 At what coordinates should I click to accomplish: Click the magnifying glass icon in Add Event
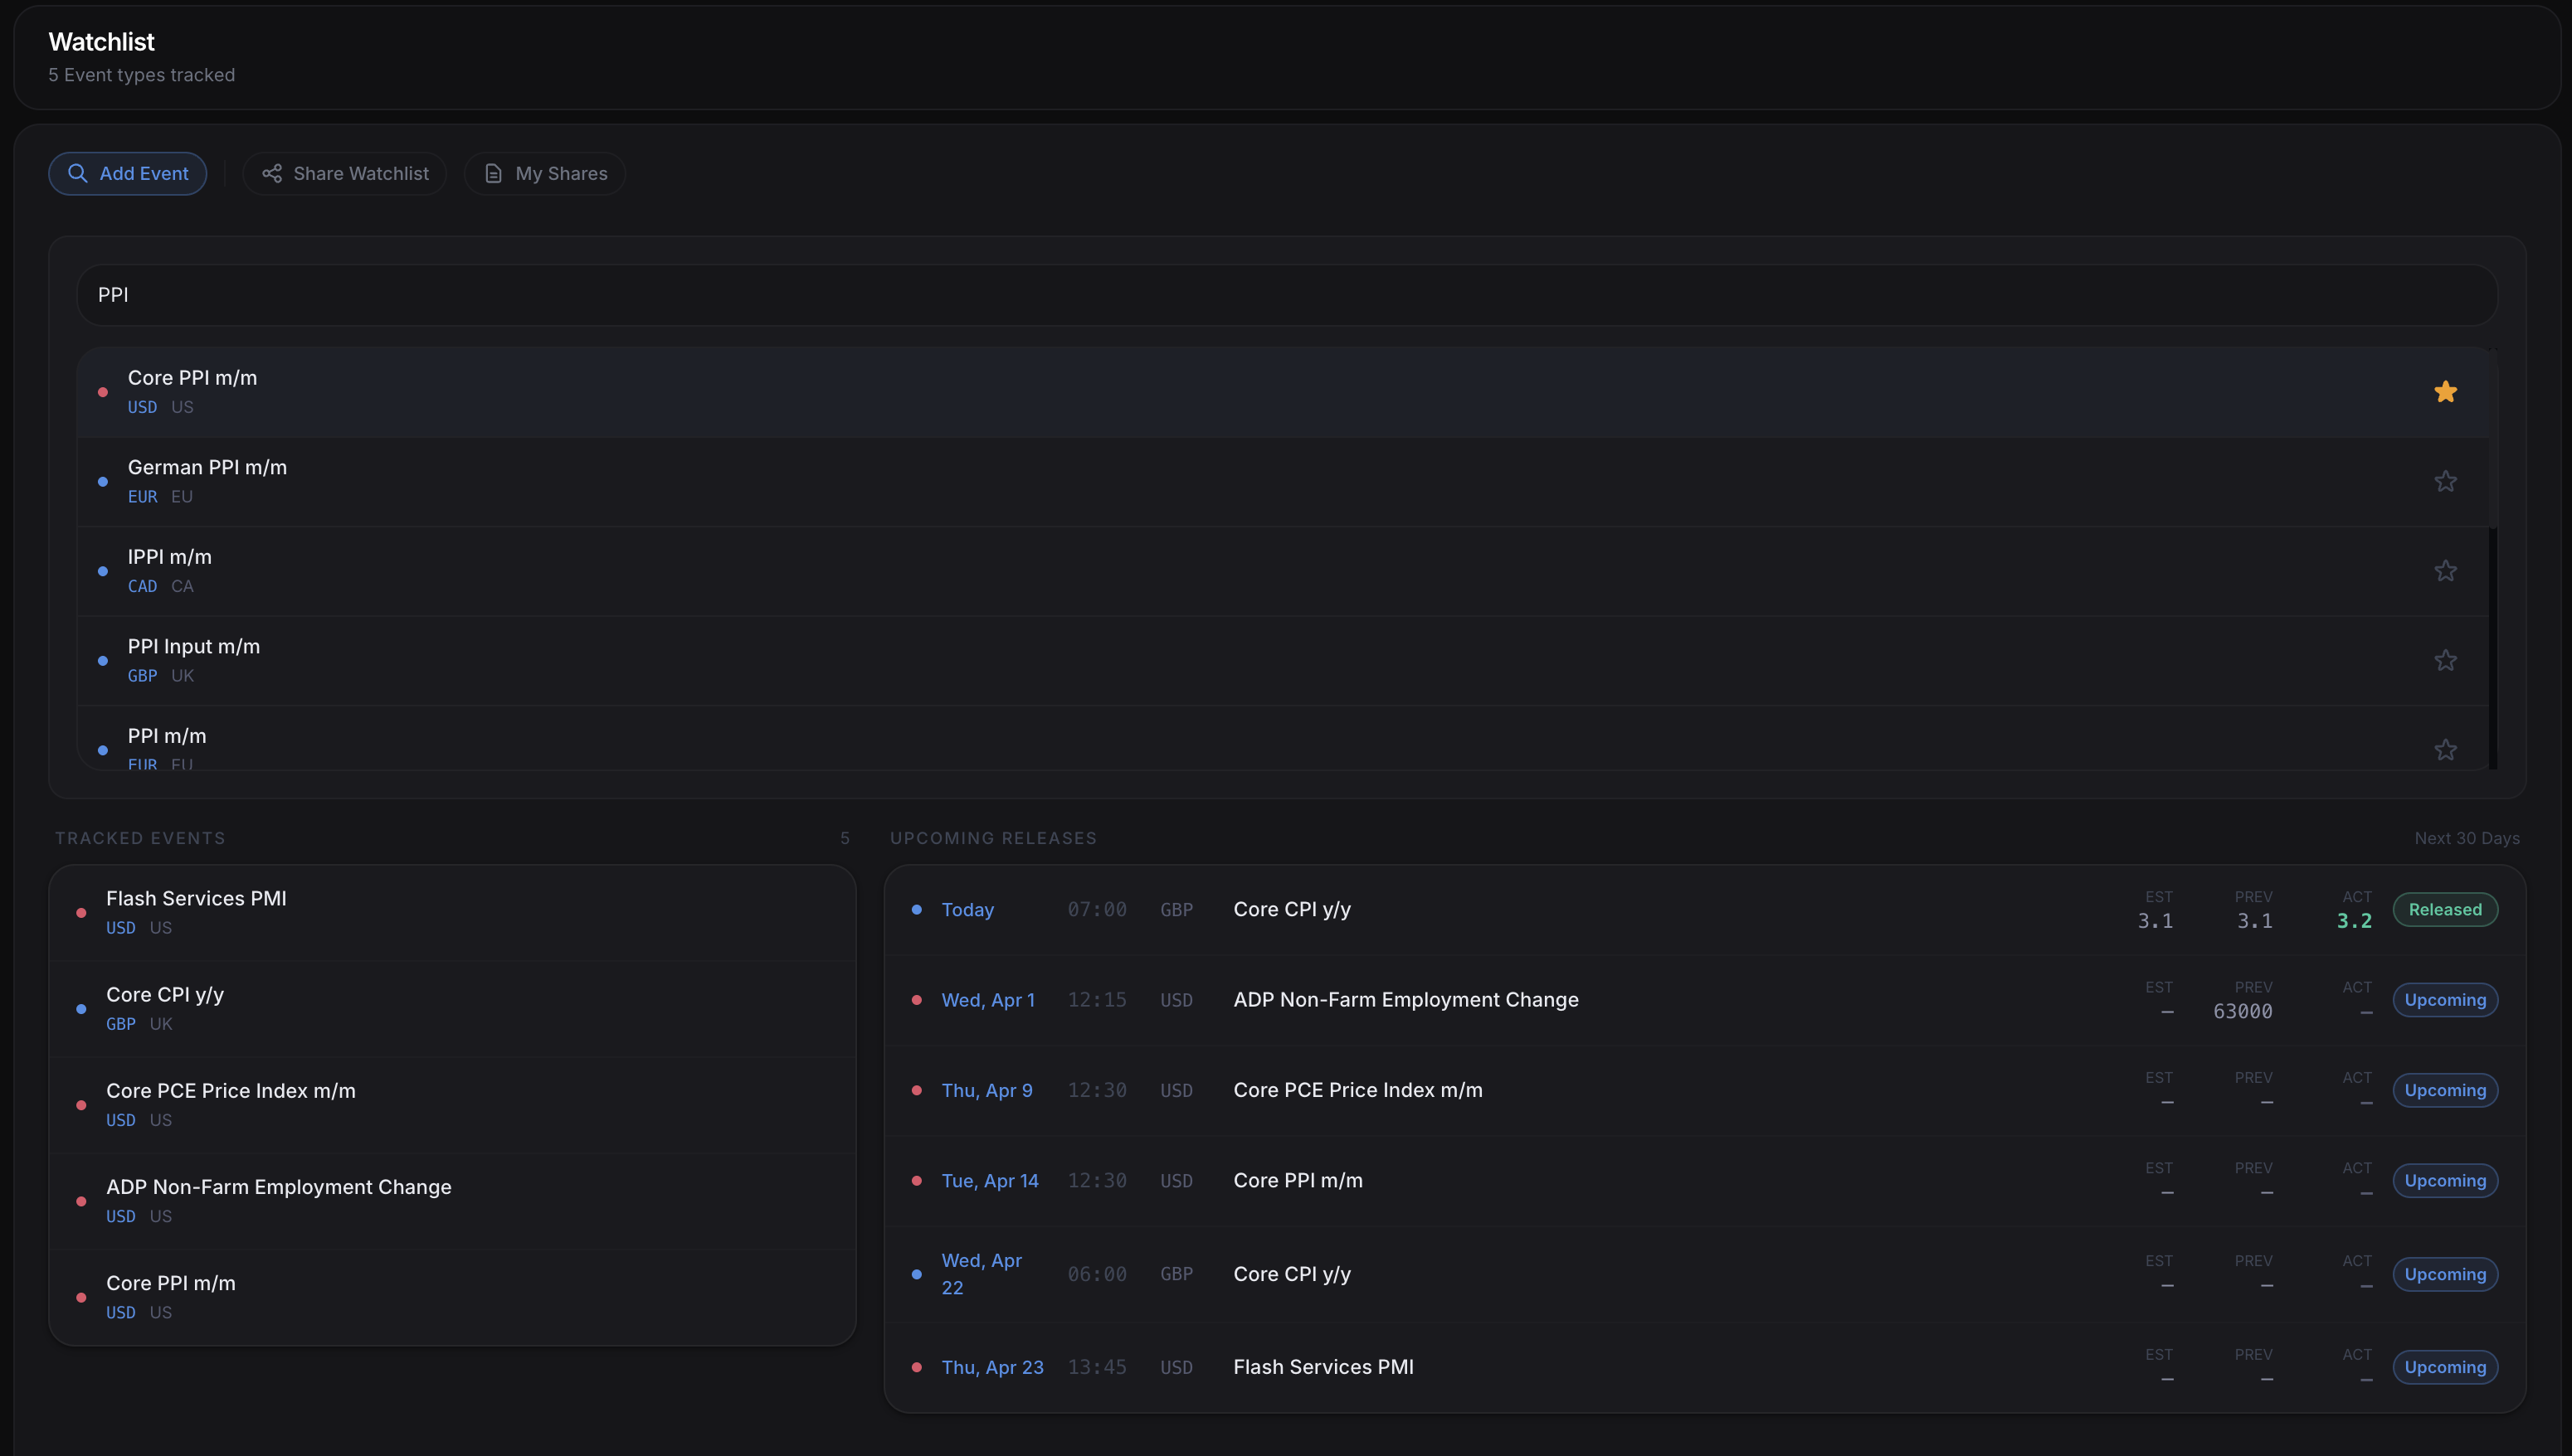click(x=79, y=173)
